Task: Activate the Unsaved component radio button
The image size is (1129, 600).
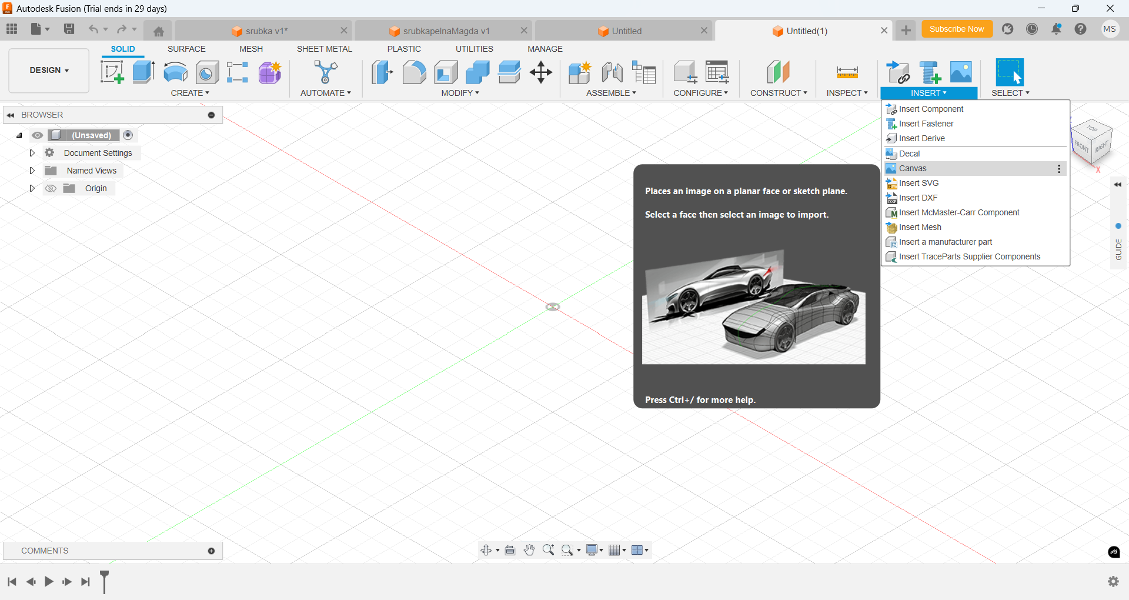Action: [128, 135]
